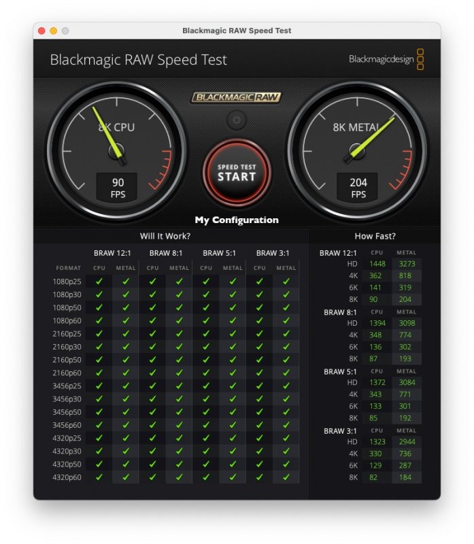Click the 8K METAL gauge FPS readout
Screen dimensions: 474x544
pyautogui.click(x=358, y=188)
